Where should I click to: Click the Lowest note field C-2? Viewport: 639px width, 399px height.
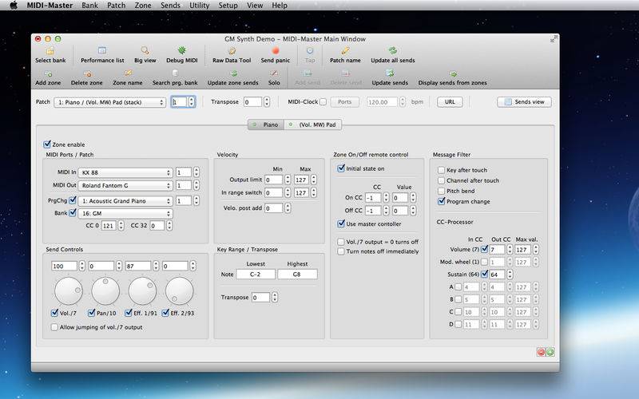click(255, 274)
